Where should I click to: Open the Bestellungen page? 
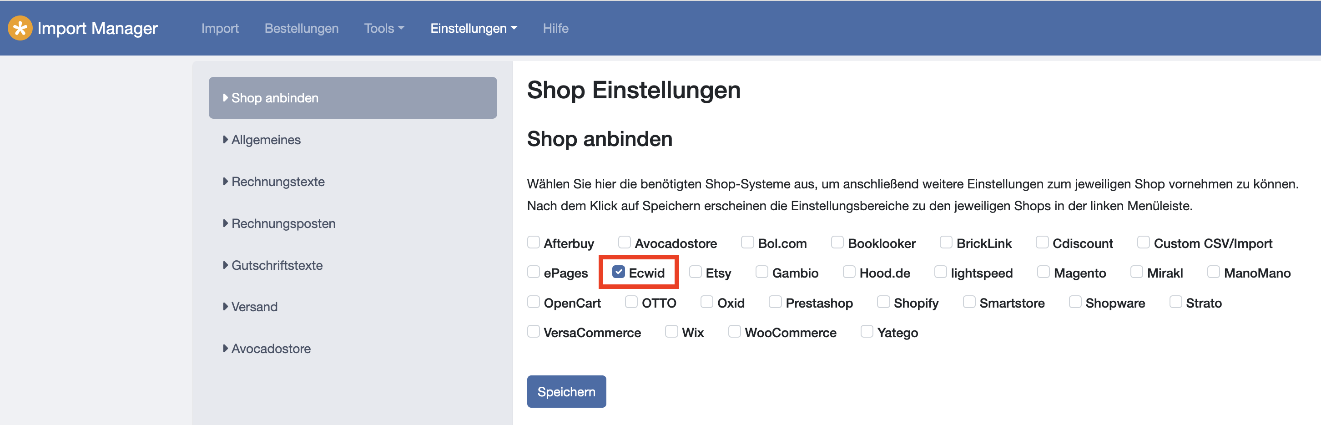[302, 28]
